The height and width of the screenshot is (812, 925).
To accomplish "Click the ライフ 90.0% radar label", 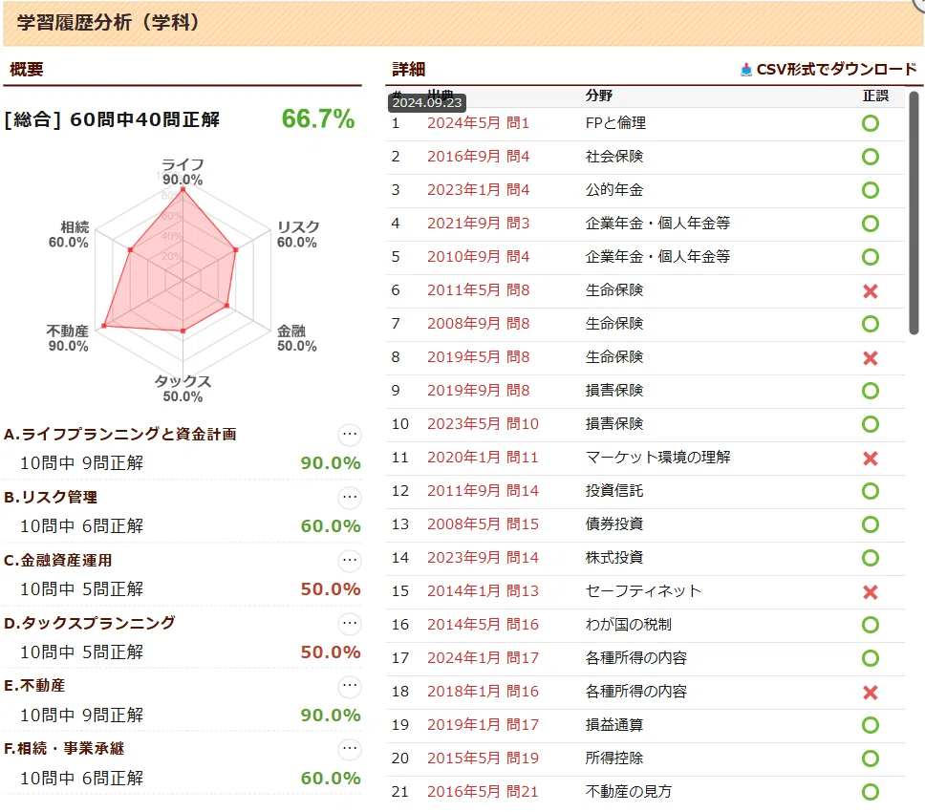I will click(x=183, y=172).
